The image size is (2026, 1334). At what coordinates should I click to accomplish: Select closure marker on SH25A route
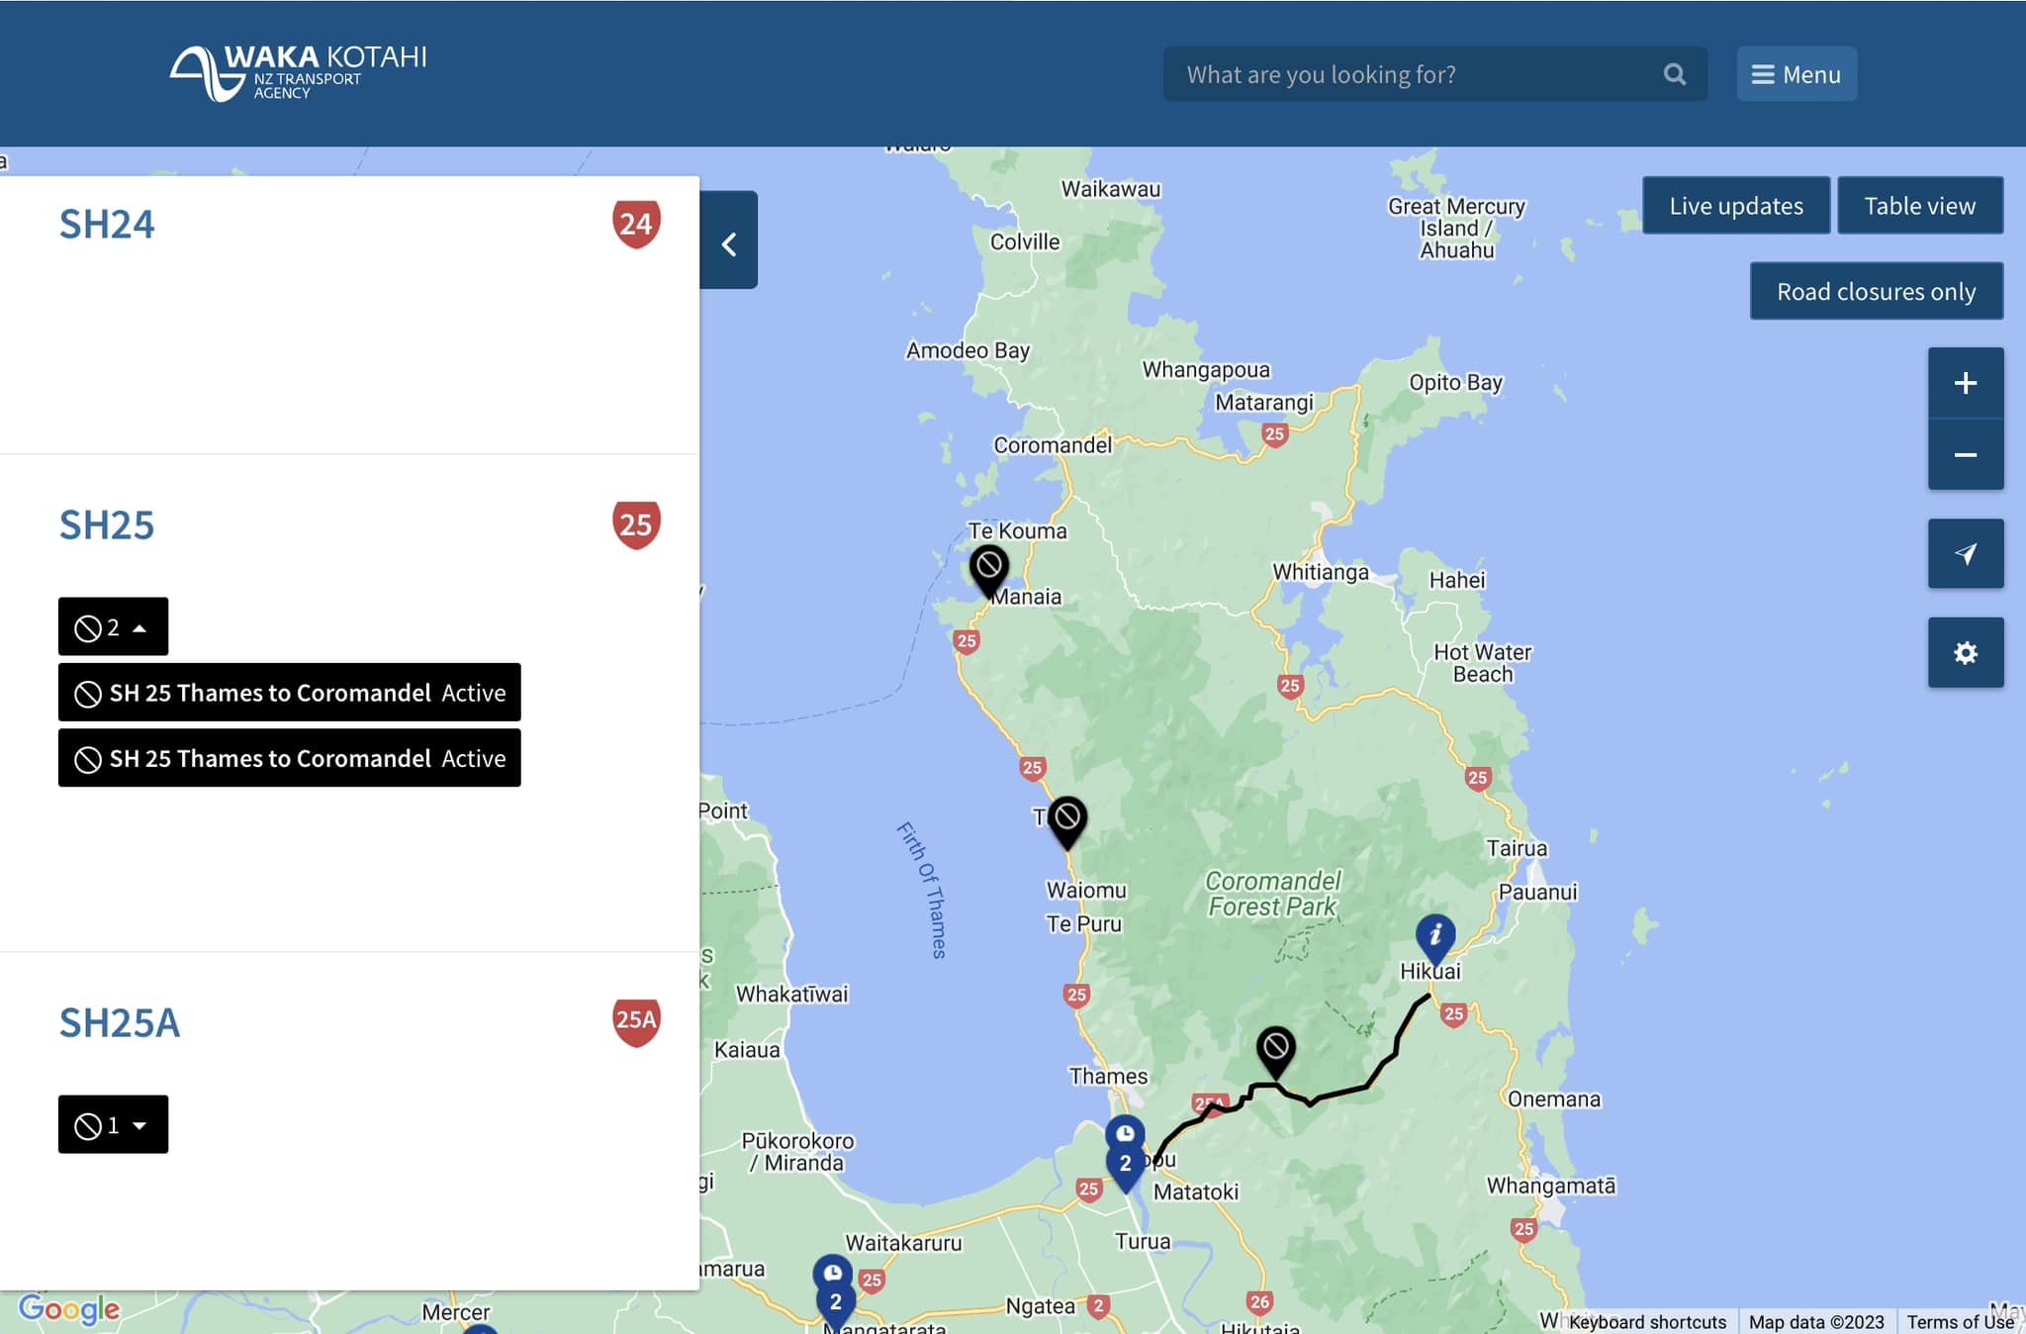[1276, 1049]
